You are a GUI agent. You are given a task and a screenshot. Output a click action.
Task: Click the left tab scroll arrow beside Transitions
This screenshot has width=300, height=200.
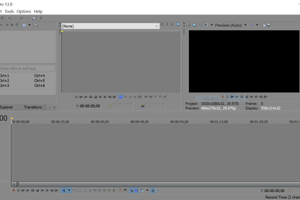(x=50, y=108)
